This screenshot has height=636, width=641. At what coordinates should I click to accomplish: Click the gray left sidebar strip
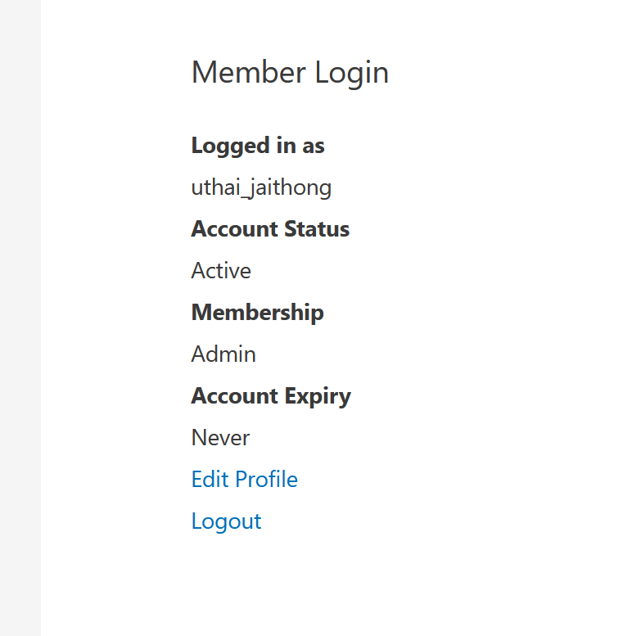point(20,318)
